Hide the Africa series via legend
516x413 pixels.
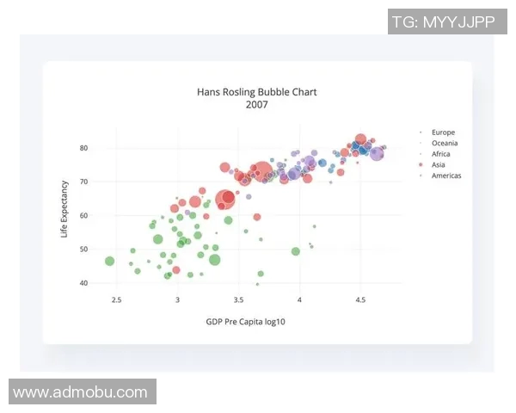point(441,154)
